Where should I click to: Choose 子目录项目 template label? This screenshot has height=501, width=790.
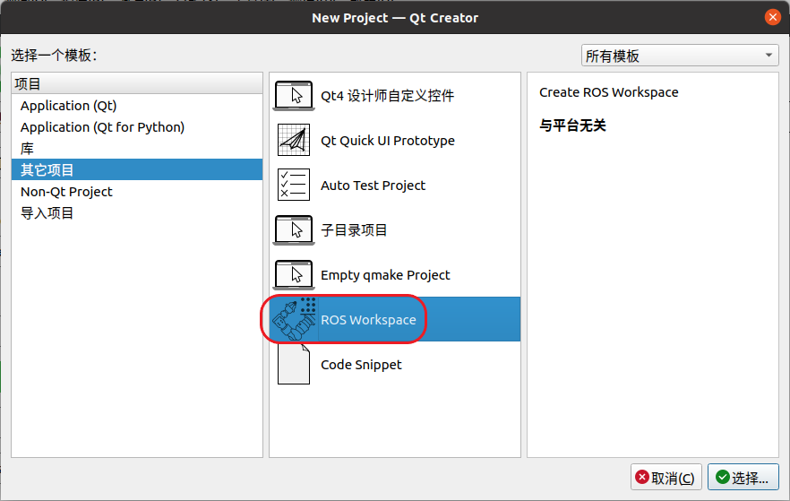[354, 230]
